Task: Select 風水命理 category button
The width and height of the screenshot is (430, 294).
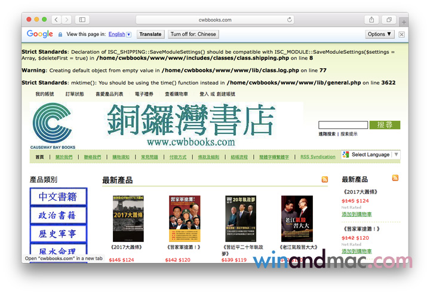Action: click(59, 249)
